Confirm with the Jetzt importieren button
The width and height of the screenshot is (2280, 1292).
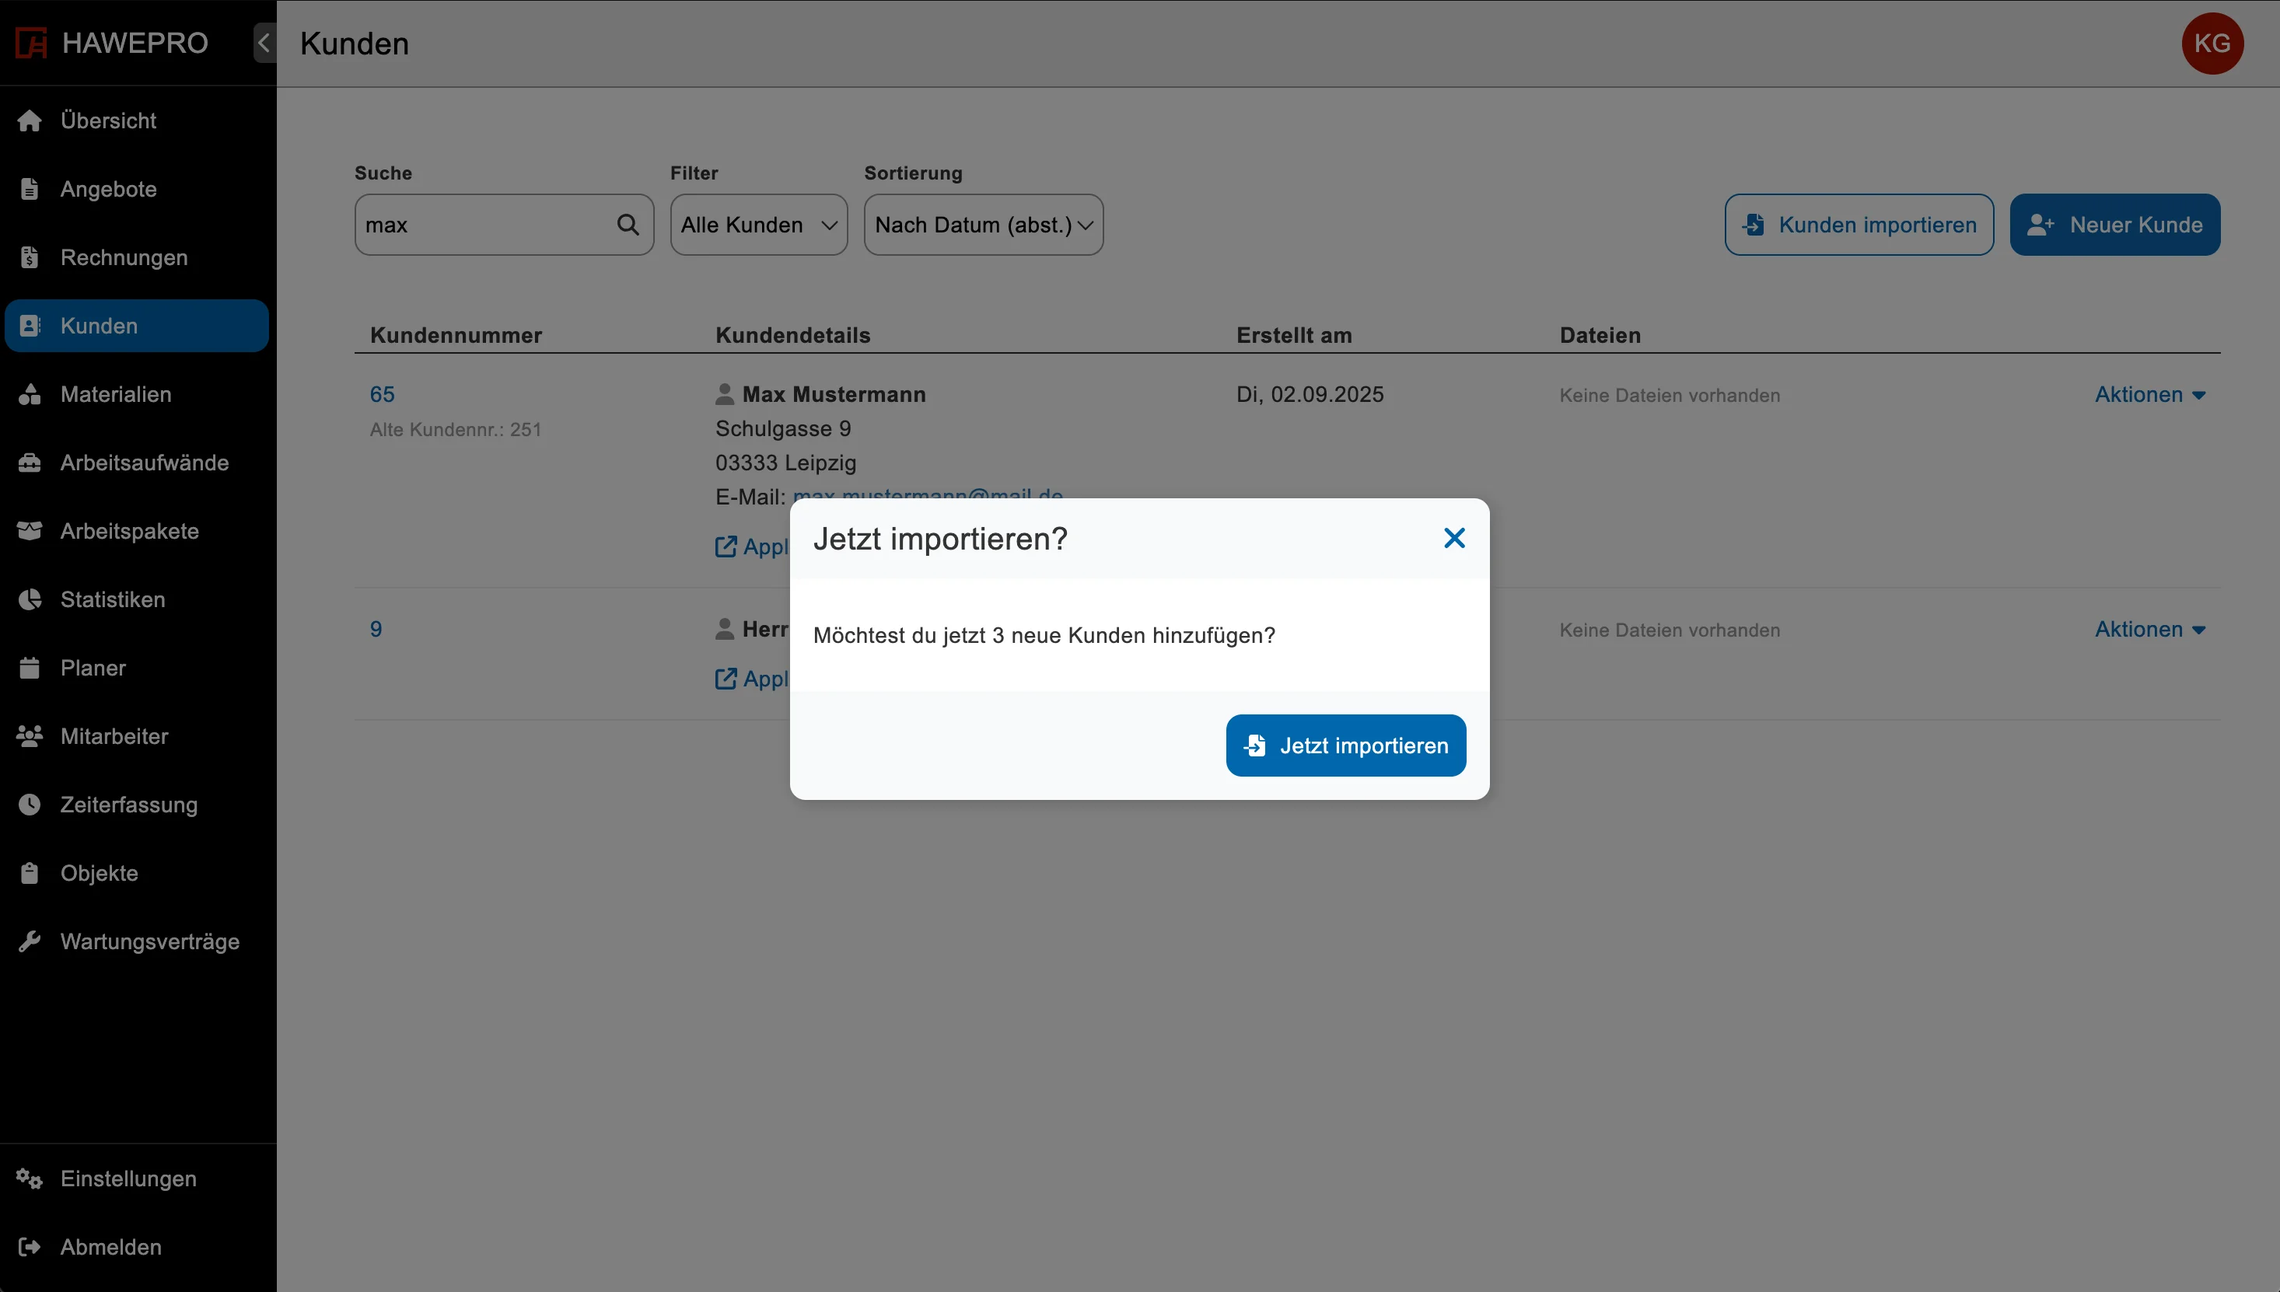(x=1345, y=746)
